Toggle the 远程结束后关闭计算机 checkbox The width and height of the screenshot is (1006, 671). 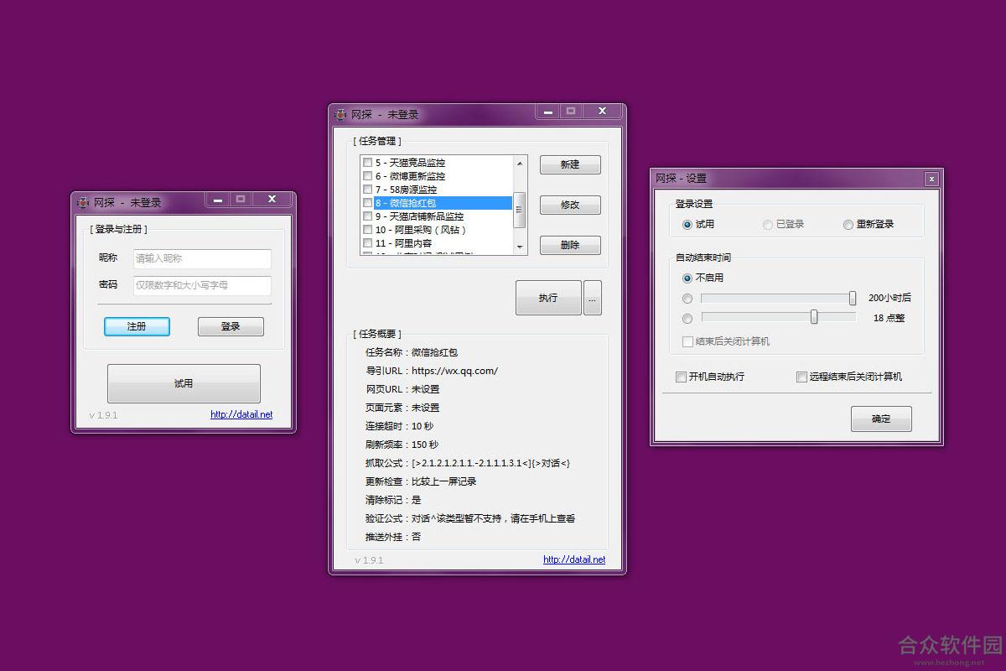point(801,377)
